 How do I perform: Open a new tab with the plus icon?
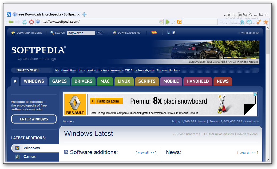pyautogui.click(x=84, y=14)
